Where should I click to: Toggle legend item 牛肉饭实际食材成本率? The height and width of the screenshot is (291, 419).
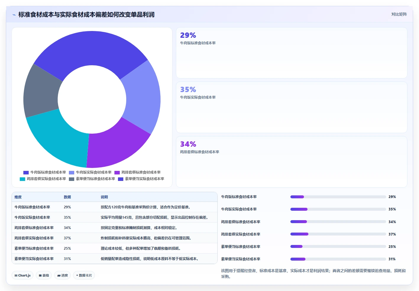[x=90, y=172]
